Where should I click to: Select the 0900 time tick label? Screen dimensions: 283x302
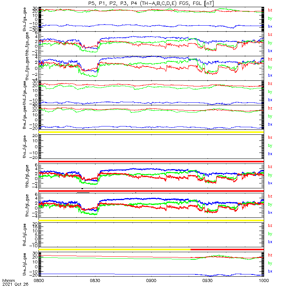coord(151,280)
